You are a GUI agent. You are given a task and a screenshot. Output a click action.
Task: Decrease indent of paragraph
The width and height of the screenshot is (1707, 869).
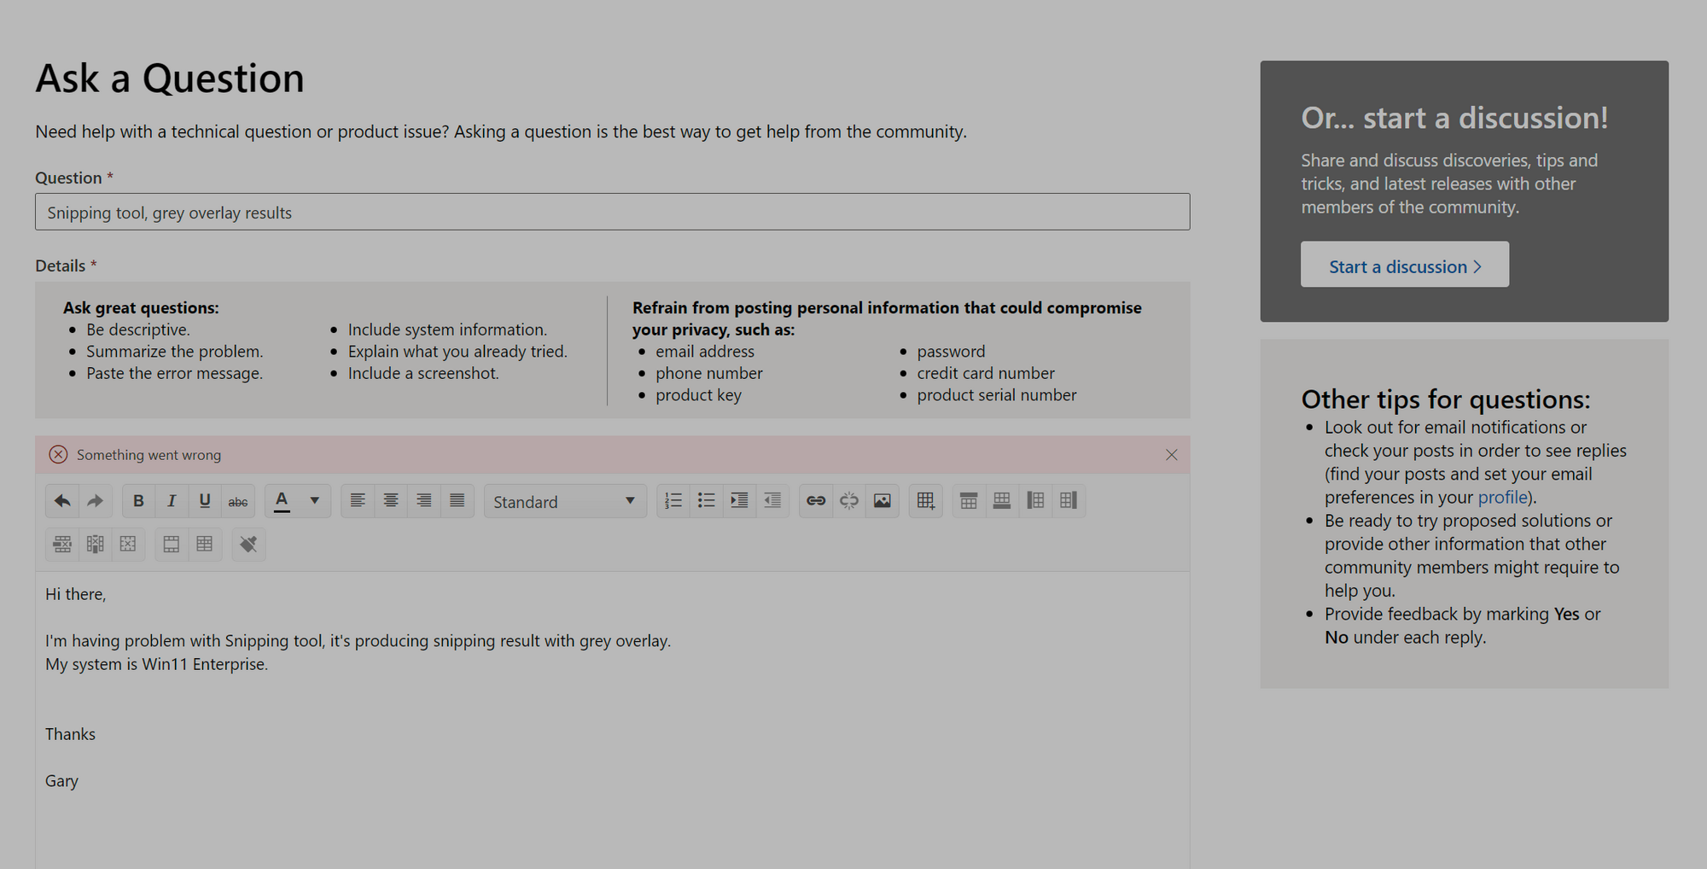click(x=772, y=501)
